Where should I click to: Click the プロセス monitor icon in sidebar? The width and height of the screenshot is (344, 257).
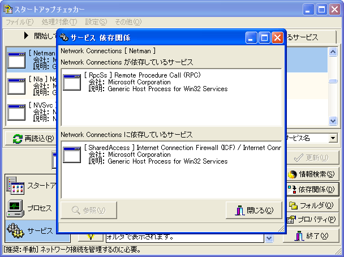tap(15, 208)
